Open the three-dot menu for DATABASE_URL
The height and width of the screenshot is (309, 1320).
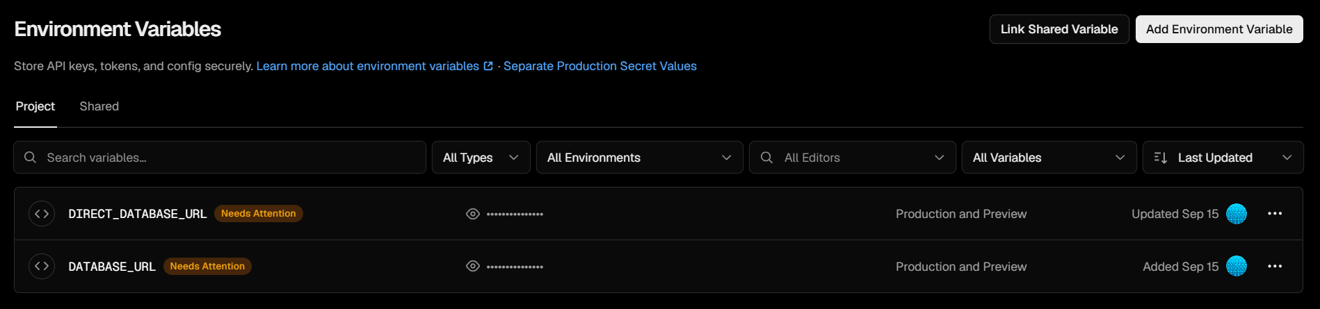1274,267
